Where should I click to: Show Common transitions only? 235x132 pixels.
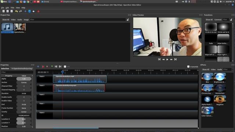click(x=218, y=19)
